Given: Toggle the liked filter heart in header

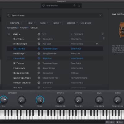Looking at the screenshot, I should point(9,34).
